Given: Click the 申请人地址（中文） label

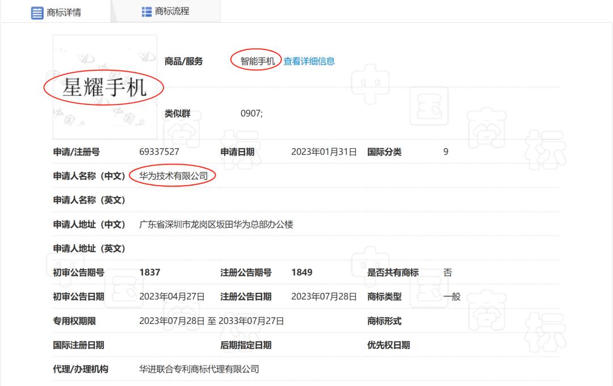Looking at the screenshot, I should tap(89, 224).
